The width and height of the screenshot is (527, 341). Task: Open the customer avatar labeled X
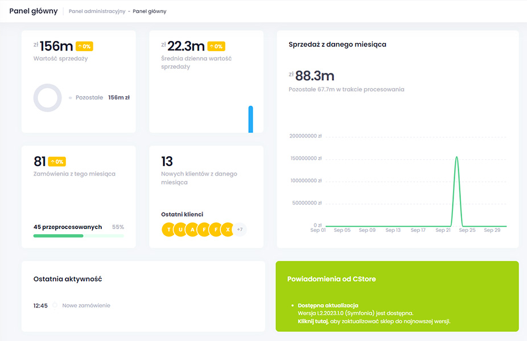(x=228, y=230)
